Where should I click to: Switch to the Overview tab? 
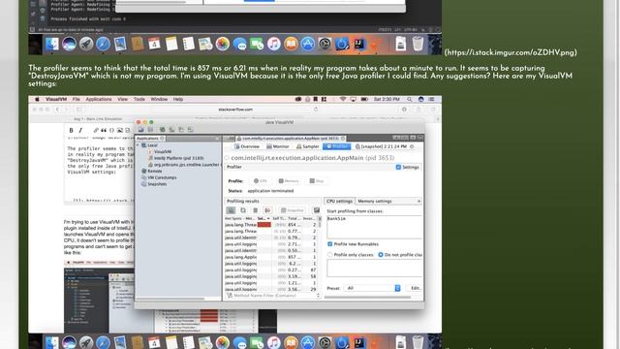point(247,146)
